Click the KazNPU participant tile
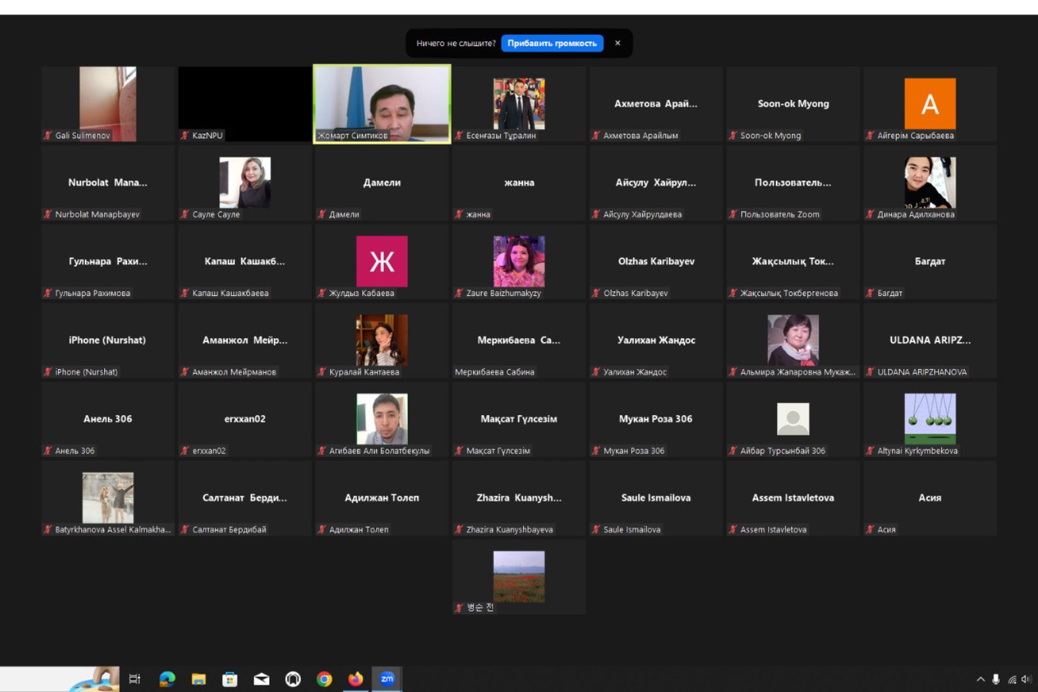Screen dimensions: 1038x692 244,103
